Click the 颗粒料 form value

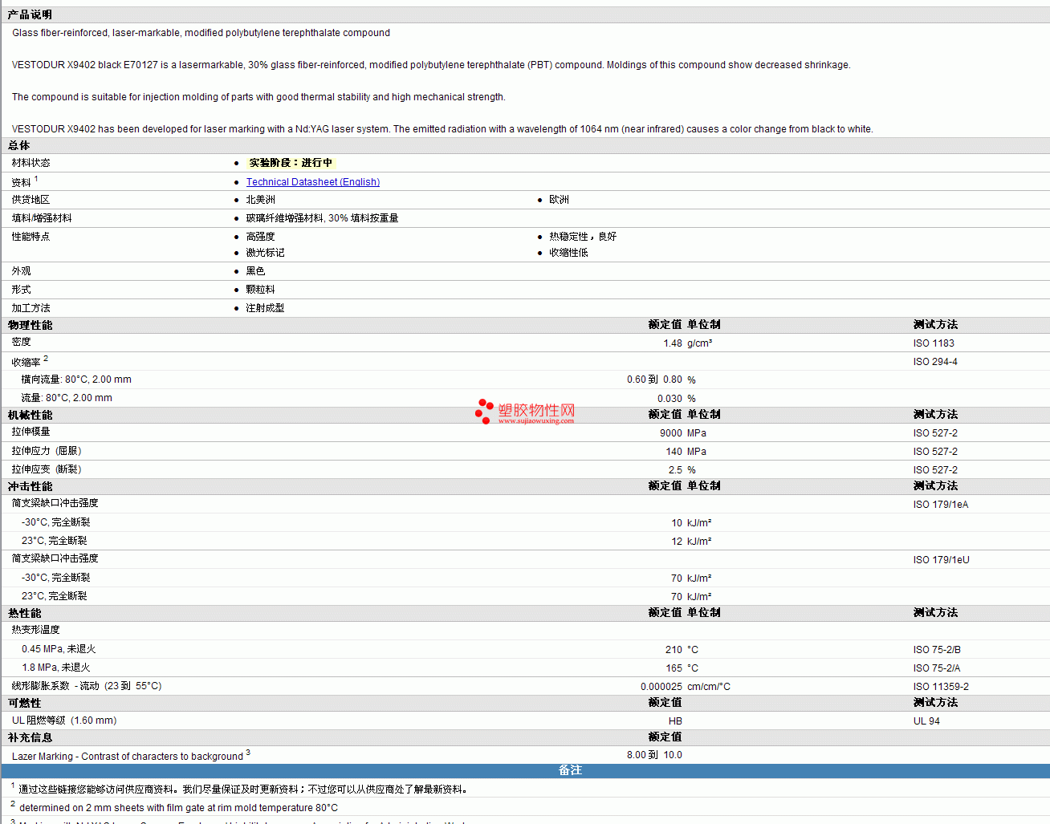coord(260,290)
